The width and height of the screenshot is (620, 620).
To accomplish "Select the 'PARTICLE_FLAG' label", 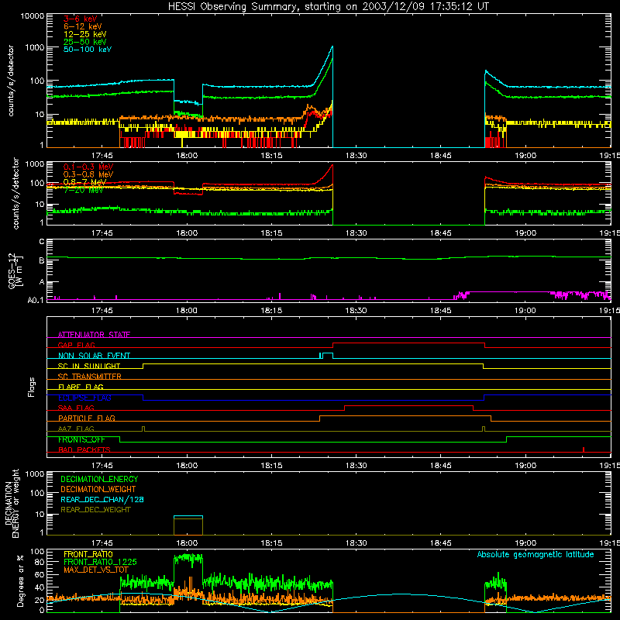I will [x=87, y=418].
